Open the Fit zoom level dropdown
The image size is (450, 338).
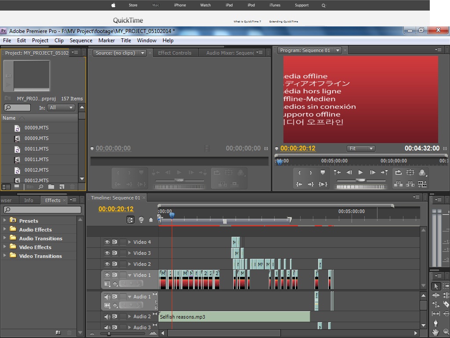click(x=360, y=149)
